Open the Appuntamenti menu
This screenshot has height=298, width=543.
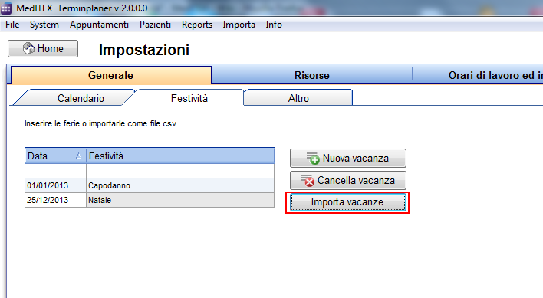coord(99,25)
